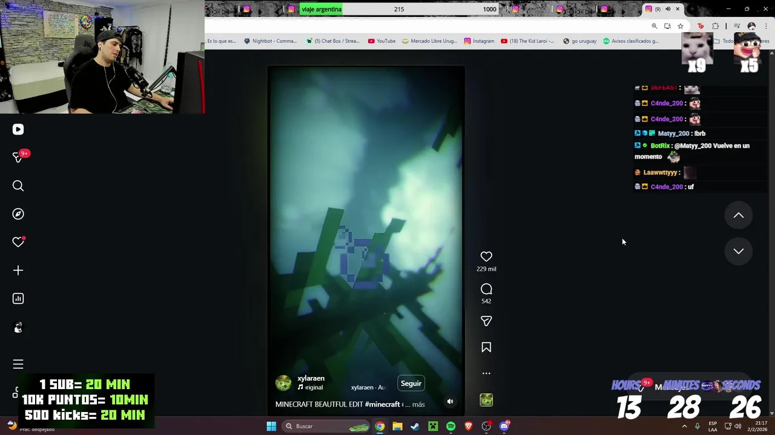Open Brave browser from the taskbar
775x435 pixels.
tap(468, 426)
